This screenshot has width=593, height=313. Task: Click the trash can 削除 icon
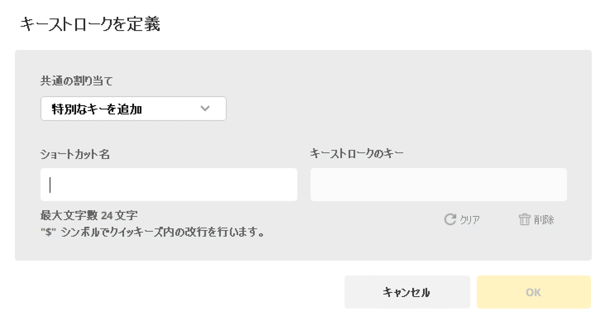(524, 219)
